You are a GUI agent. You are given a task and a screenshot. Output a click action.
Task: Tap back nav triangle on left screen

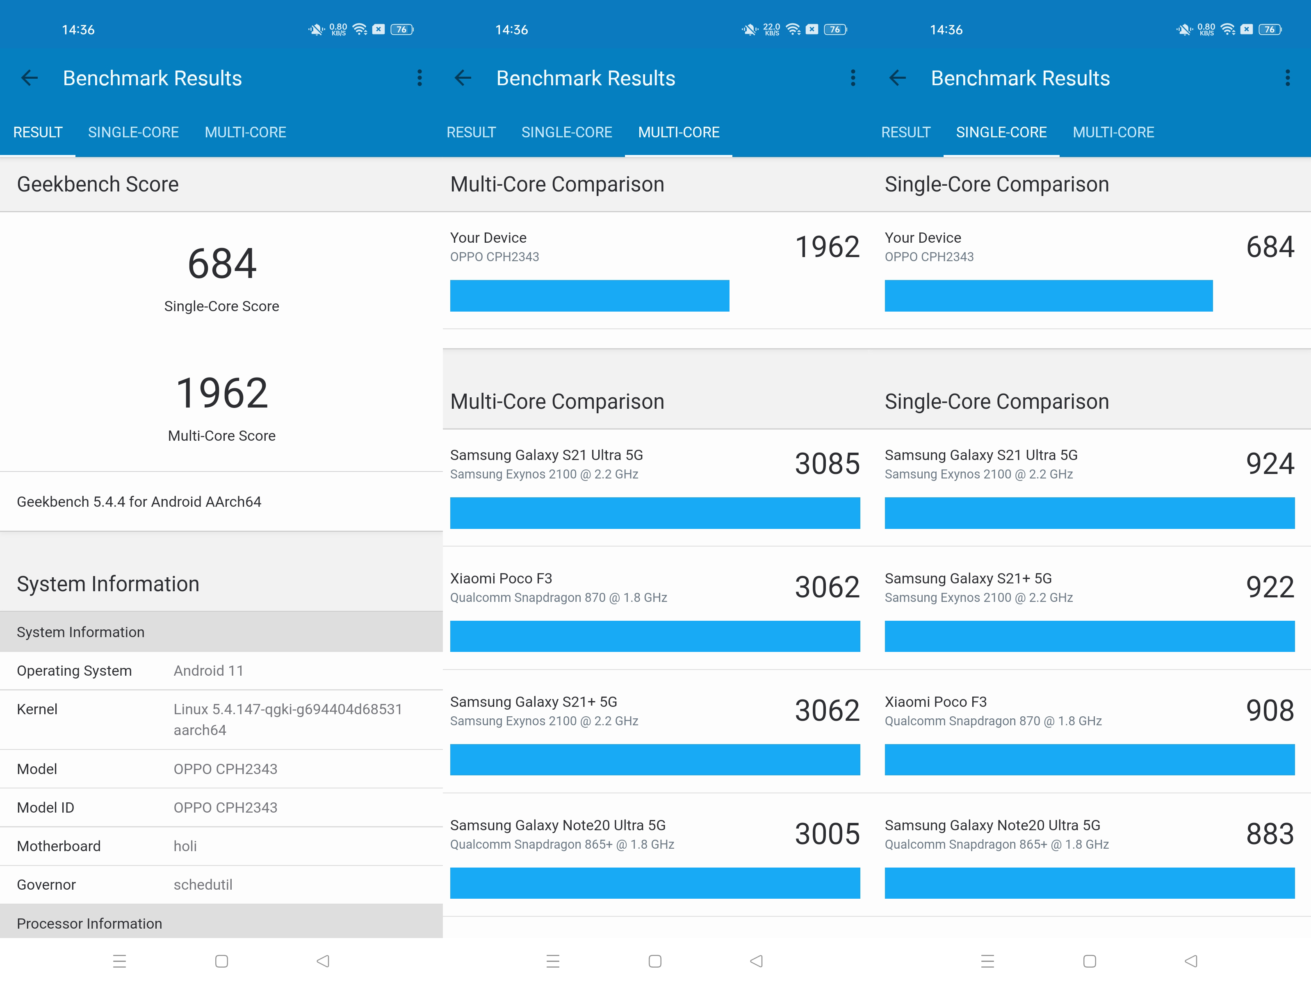point(323,961)
